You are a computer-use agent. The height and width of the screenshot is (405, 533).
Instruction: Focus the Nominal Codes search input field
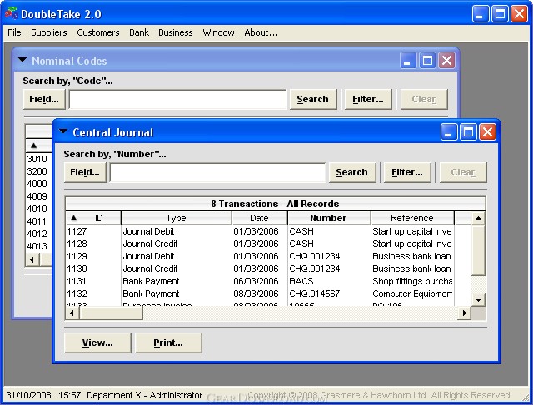coord(177,100)
